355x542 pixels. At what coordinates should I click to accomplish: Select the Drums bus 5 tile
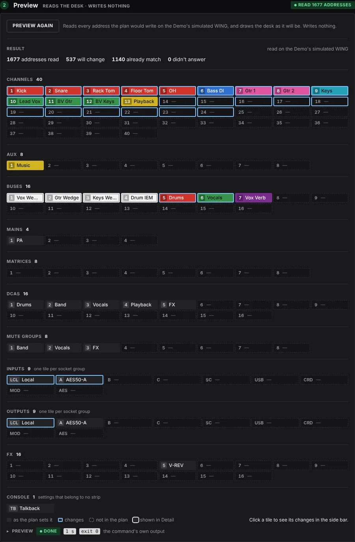[x=177, y=198]
